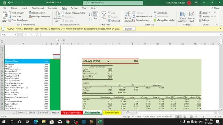Image resolution: width=223 pixels, height=125 pixels.
Task: Open the Group dropdown arrow
Action: (x=209, y=13)
